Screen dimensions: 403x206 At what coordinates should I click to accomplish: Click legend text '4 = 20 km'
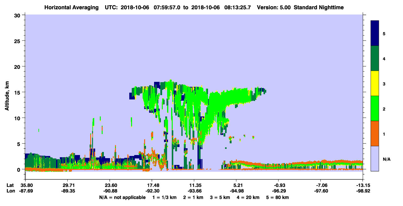(248, 197)
